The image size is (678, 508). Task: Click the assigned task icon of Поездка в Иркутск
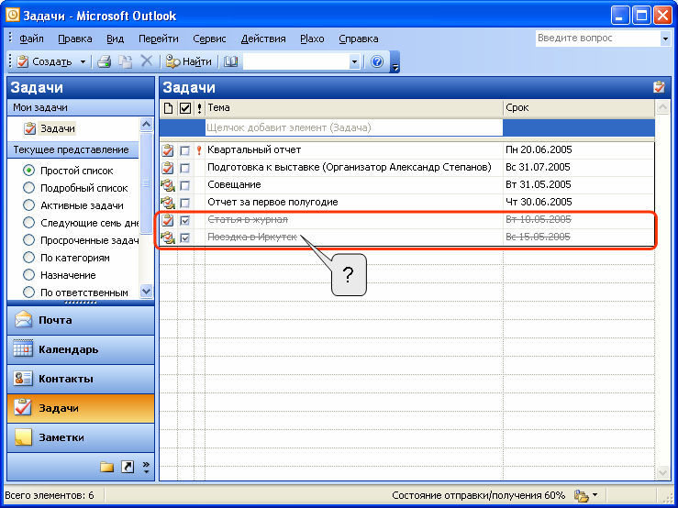168,237
